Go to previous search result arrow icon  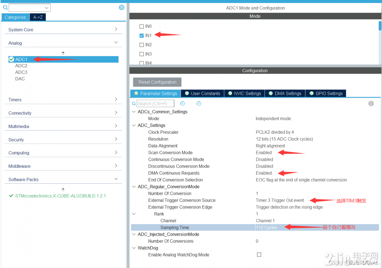[182, 103]
